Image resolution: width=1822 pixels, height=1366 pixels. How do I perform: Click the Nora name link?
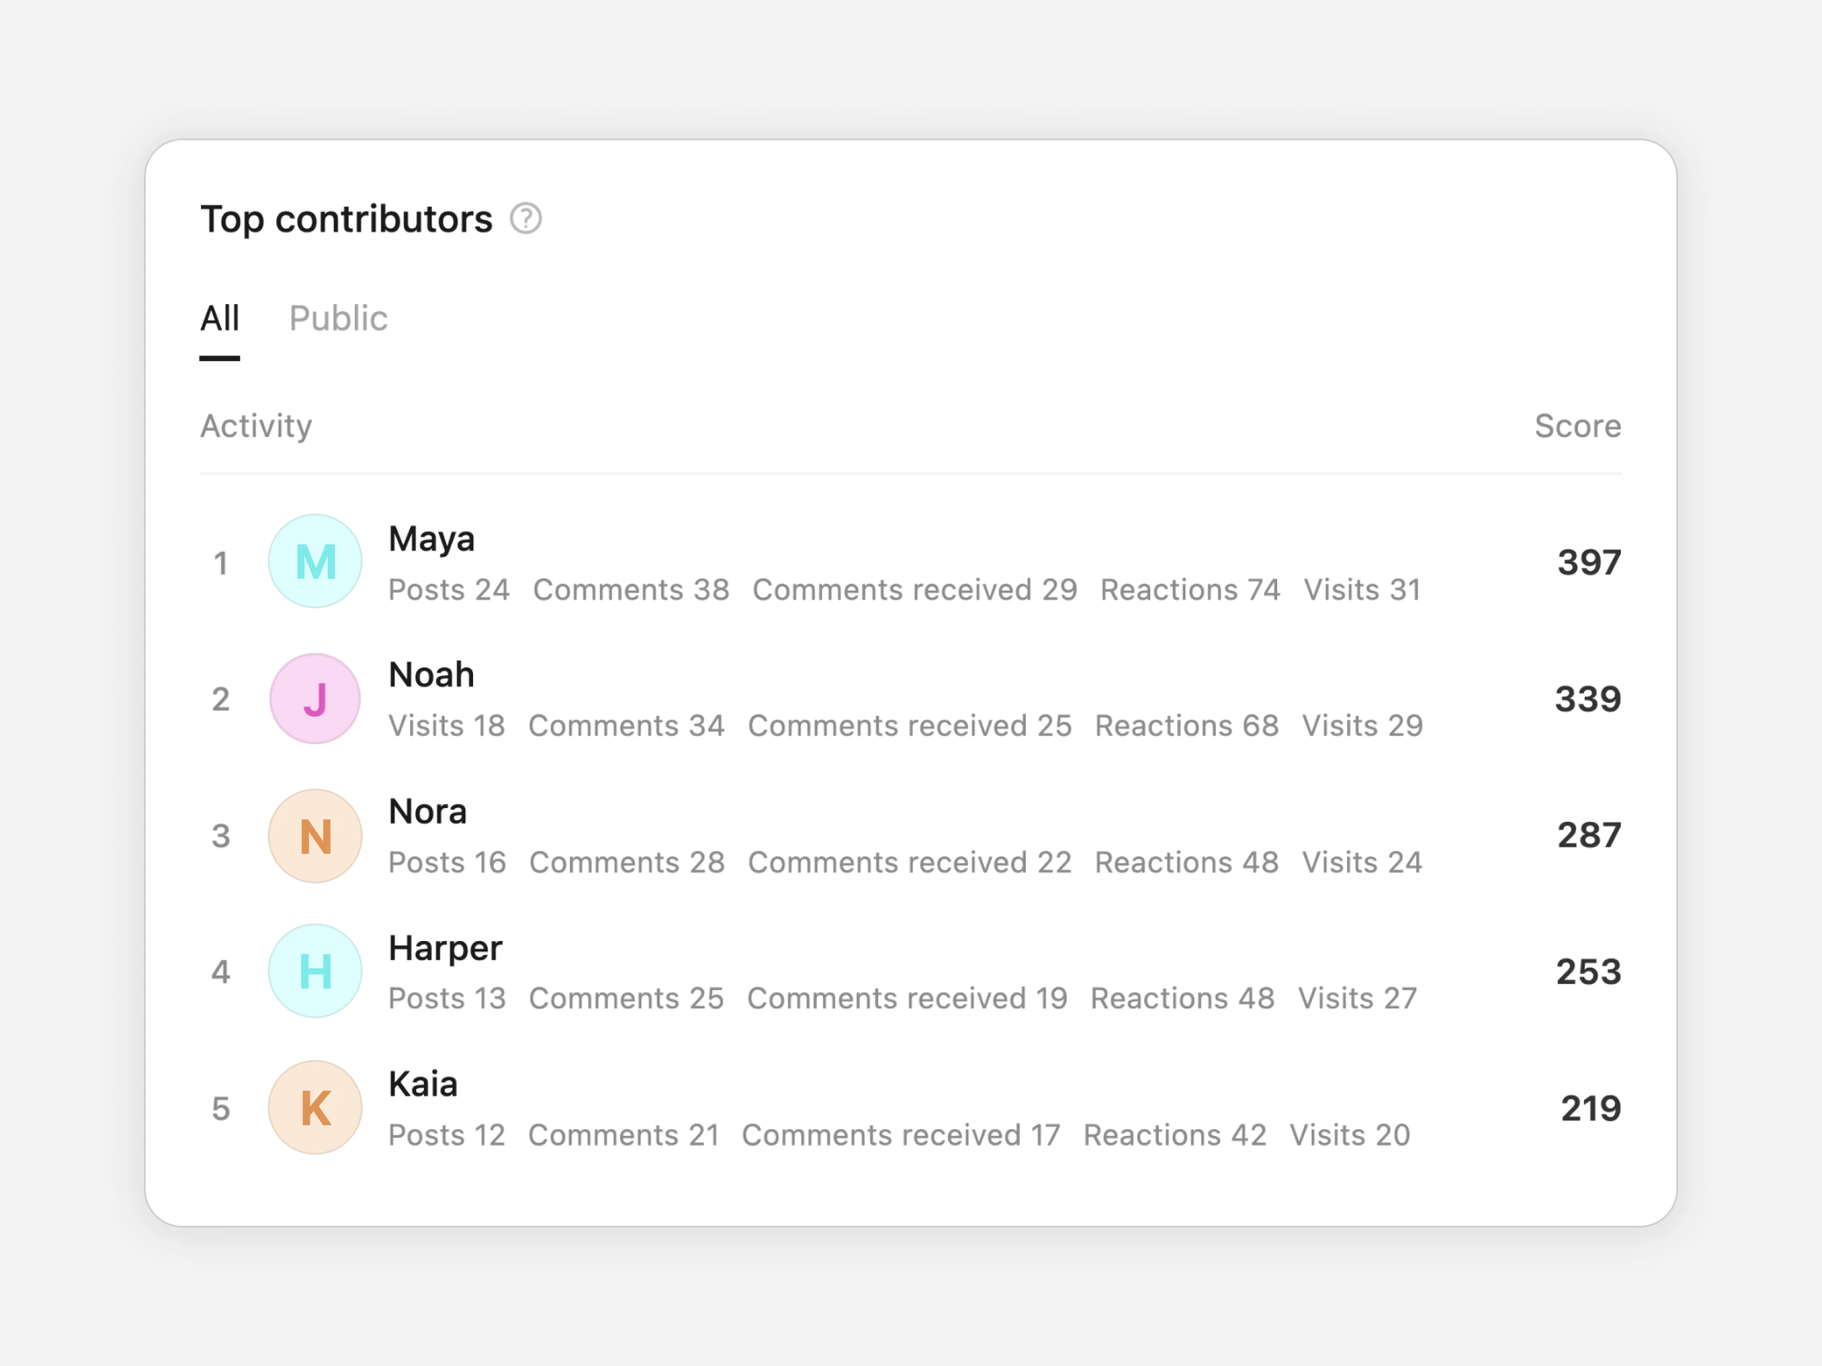click(x=428, y=812)
